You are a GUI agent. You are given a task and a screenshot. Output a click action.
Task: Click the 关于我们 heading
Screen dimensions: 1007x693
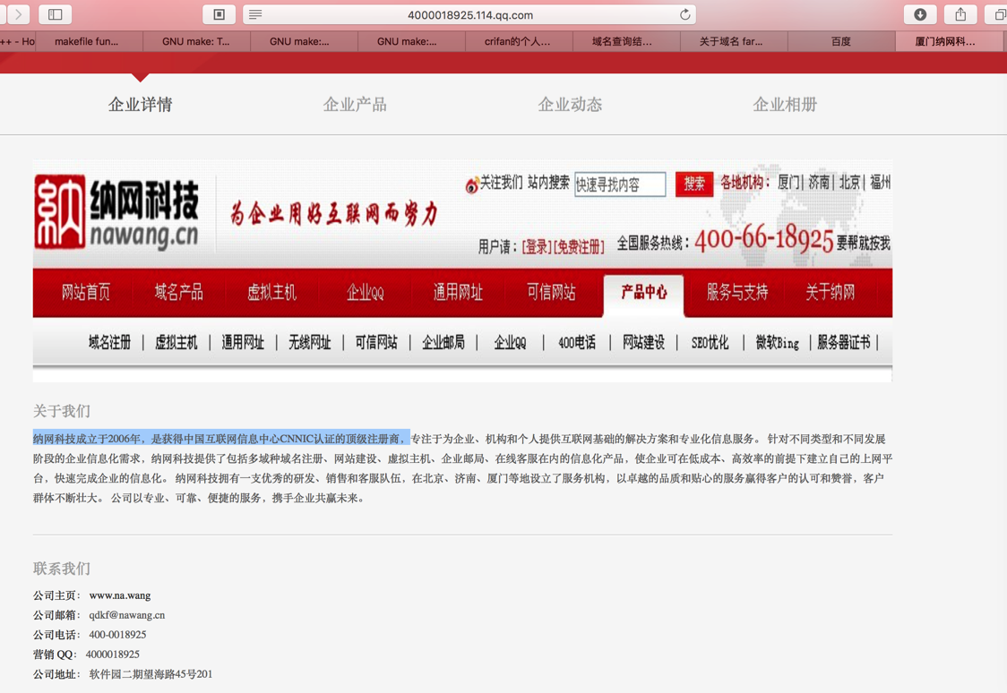[62, 411]
